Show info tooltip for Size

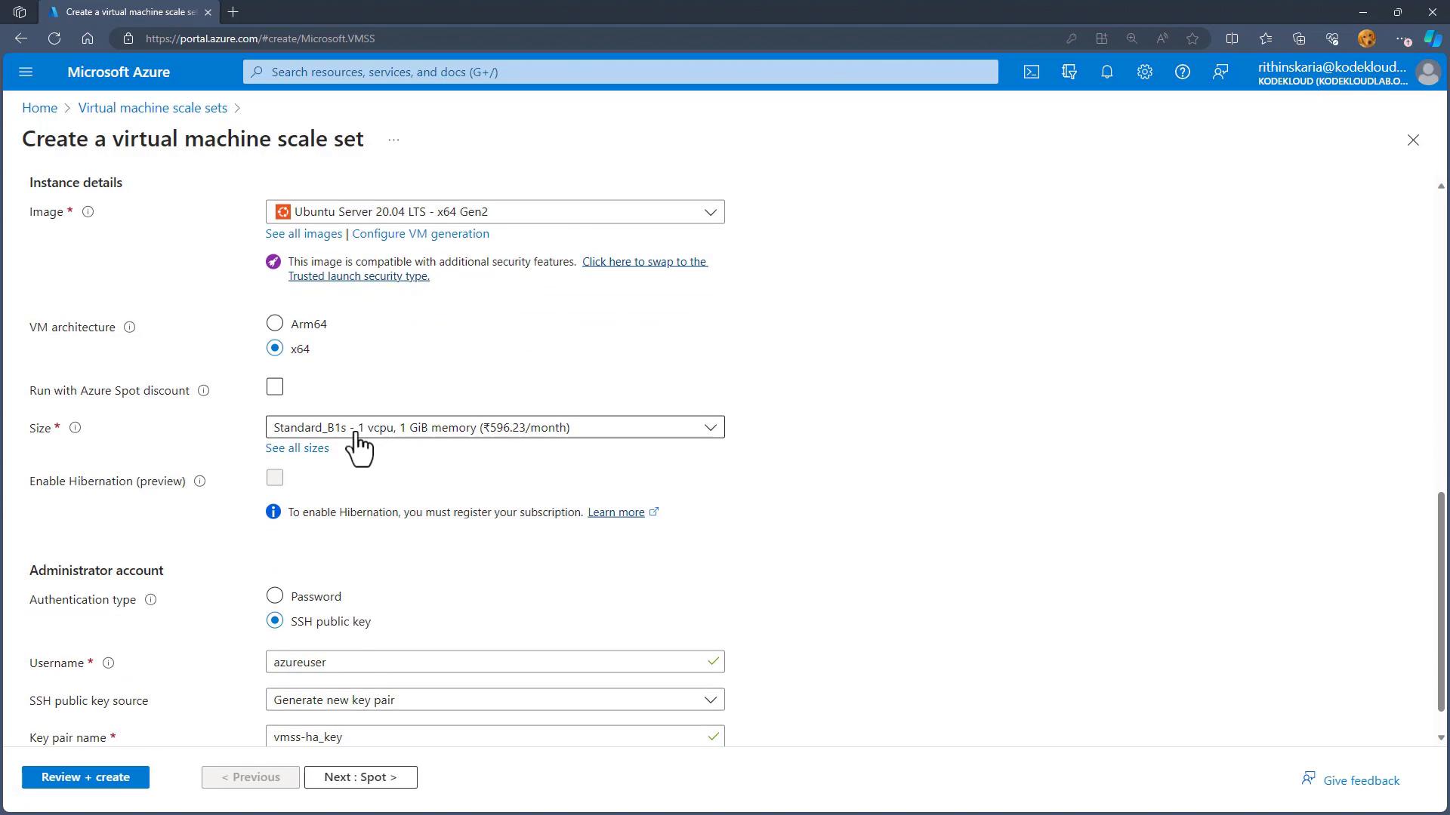tap(75, 428)
